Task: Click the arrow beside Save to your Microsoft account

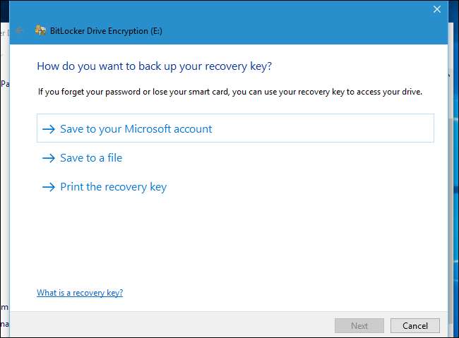Action: point(48,129)
